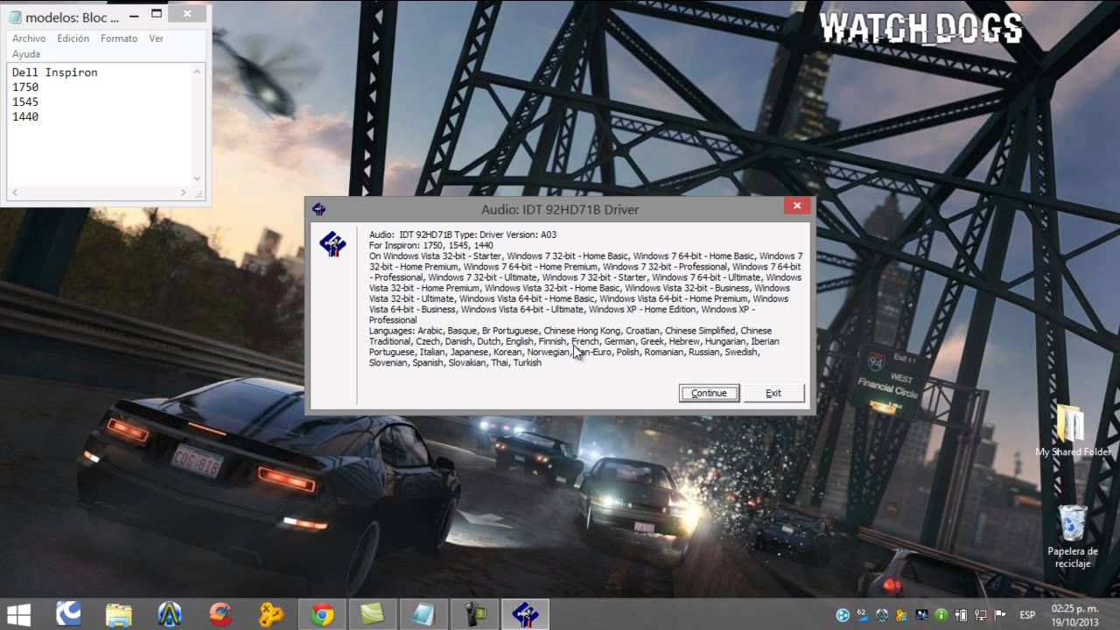1120x630 pixels.
Task: Open Edición menu in Notepad
Action: click(73, 38)
